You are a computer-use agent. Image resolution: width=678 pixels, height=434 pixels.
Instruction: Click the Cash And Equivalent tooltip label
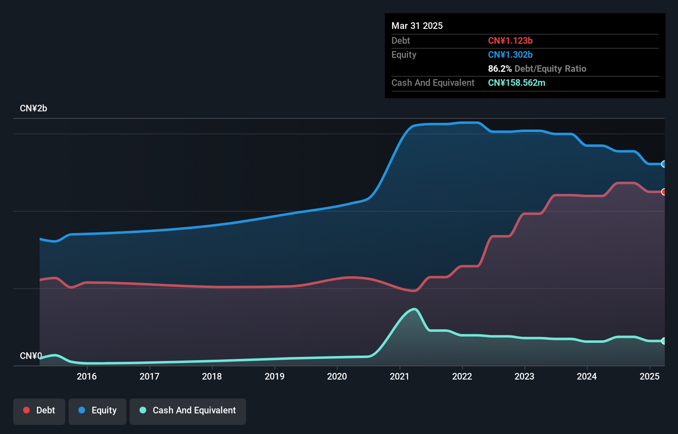(x=433, y=83)
